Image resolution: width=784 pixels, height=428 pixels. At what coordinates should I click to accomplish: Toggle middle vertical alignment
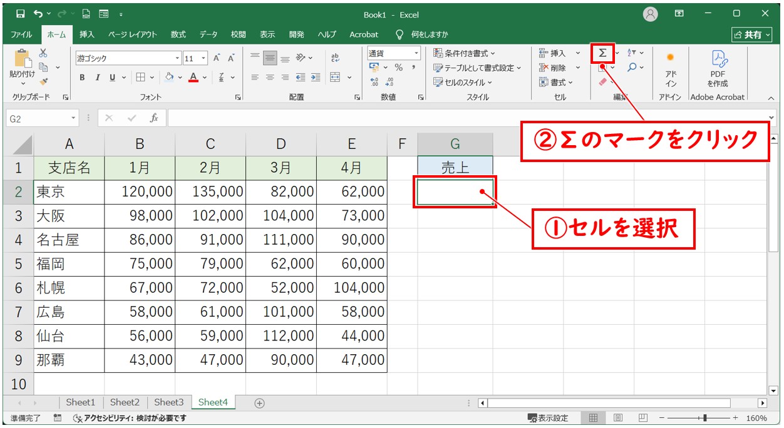click(270, 58)
